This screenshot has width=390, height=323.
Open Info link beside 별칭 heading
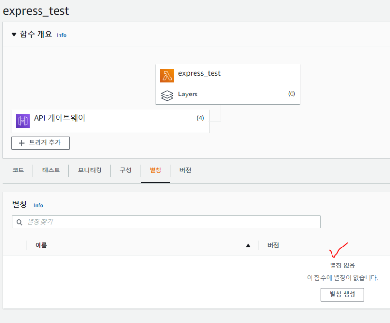(x=39, y=205)
